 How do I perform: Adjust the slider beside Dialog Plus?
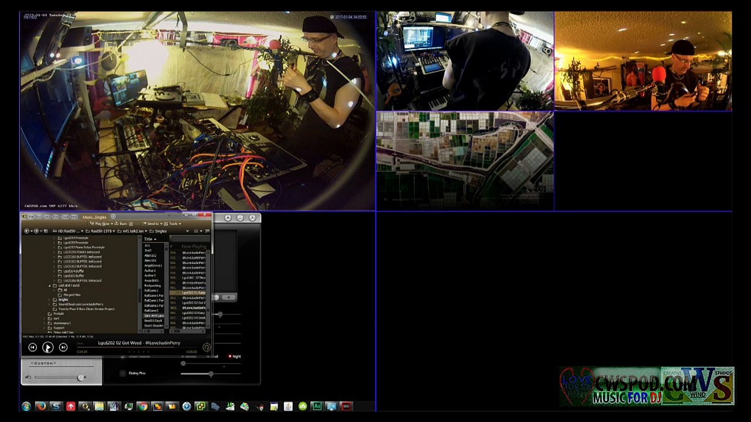click(210, 373)
